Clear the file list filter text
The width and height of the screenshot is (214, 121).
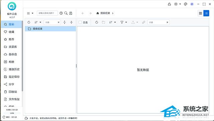tap(168, 22)
